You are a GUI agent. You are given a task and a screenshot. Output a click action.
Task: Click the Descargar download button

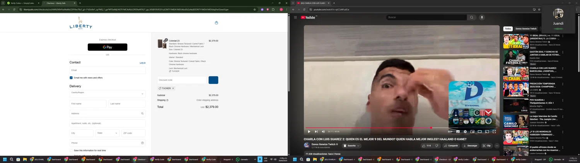tap(470, 146)
